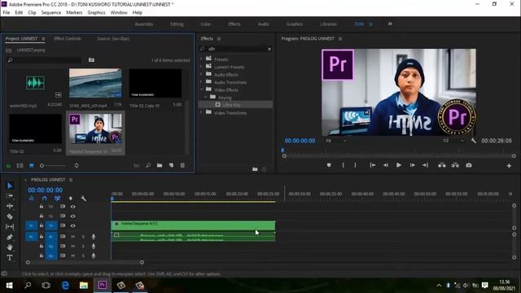
Task: Open timeline display settings wrench
Action: click(83, 199)
